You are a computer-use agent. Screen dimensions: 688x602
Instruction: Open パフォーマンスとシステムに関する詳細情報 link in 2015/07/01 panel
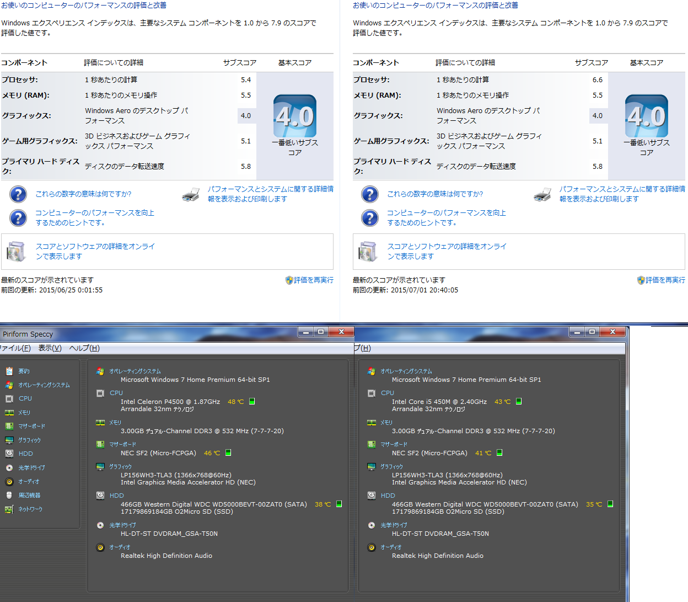coord(622,194)
